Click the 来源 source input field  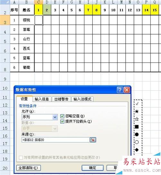point(56,140)
